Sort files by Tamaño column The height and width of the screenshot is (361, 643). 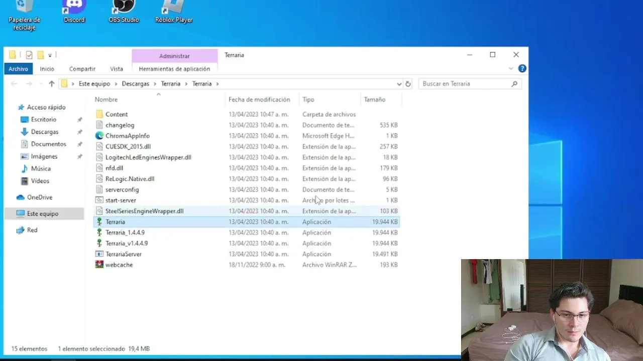[375, 99]
